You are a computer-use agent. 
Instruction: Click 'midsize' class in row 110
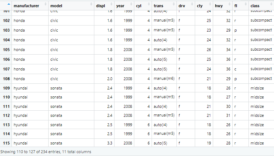coord(257,97)
